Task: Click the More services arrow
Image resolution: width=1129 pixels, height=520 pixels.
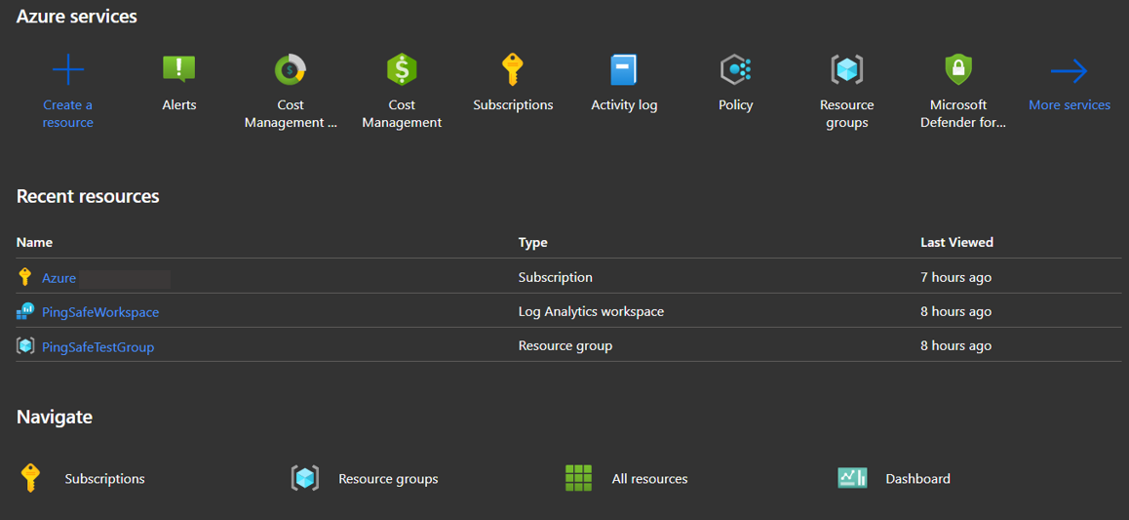Action: (x=1069, y=71)
